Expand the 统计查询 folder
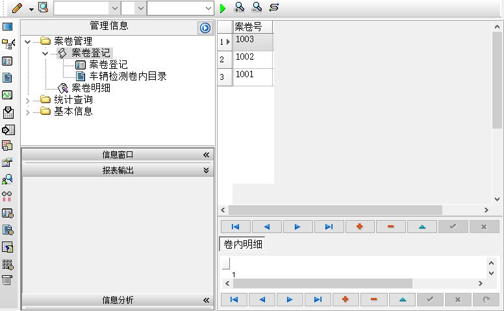The width and height of the screenshot is (504, 311). point(28,101)
